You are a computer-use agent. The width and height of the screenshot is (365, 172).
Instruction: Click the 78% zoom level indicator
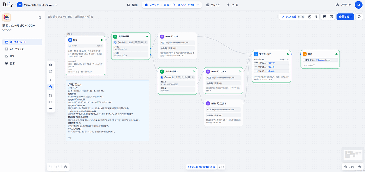pyautogui.click(x=351, y=167)
